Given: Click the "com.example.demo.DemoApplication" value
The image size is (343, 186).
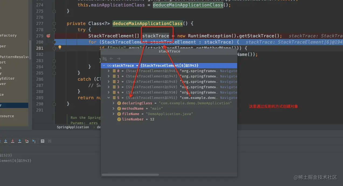Looking at the screenshot, I should [195, 103].
